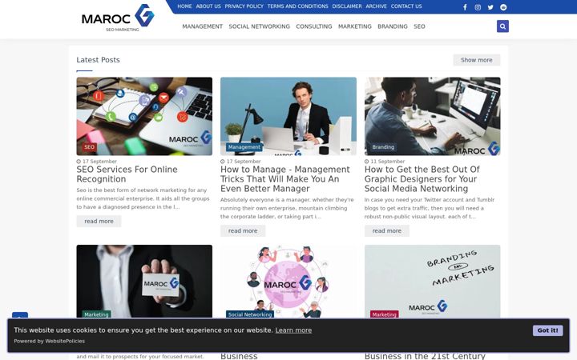Open Branding and Marketing post thumbnail

pos(433,282)
